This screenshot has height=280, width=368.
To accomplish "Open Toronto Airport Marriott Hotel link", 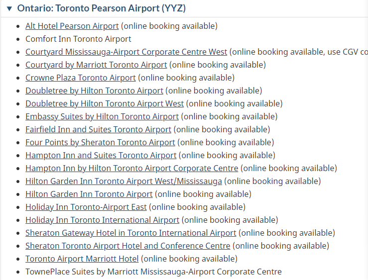I will pyautogui.click(x=82, y=259).
